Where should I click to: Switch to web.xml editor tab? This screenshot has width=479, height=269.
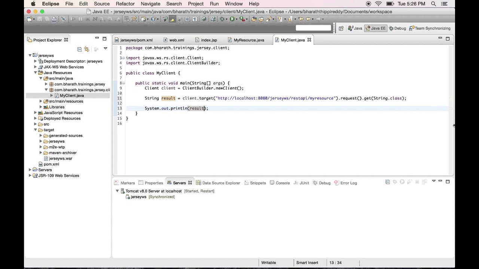(177, 40)
